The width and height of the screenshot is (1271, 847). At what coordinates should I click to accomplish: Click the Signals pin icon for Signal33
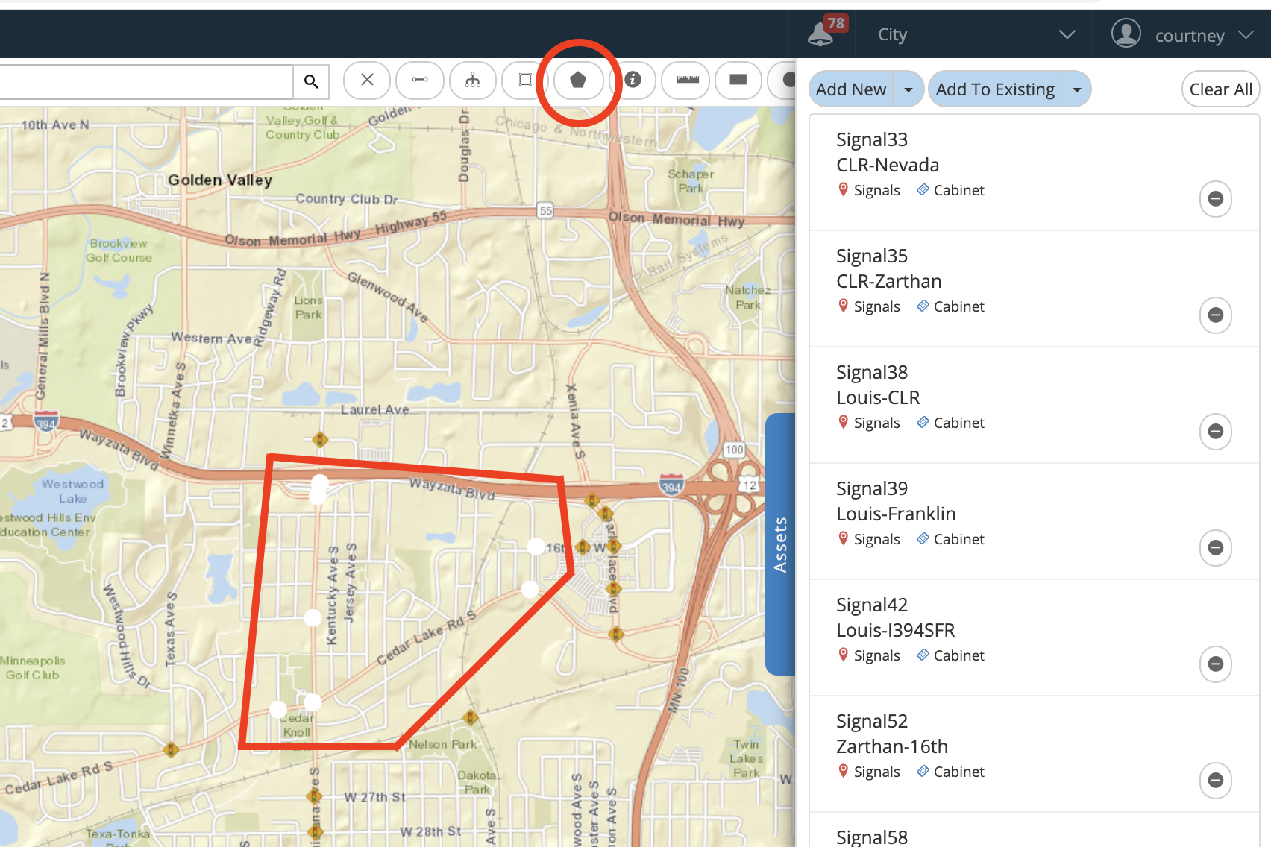click(x=843, y=190)
